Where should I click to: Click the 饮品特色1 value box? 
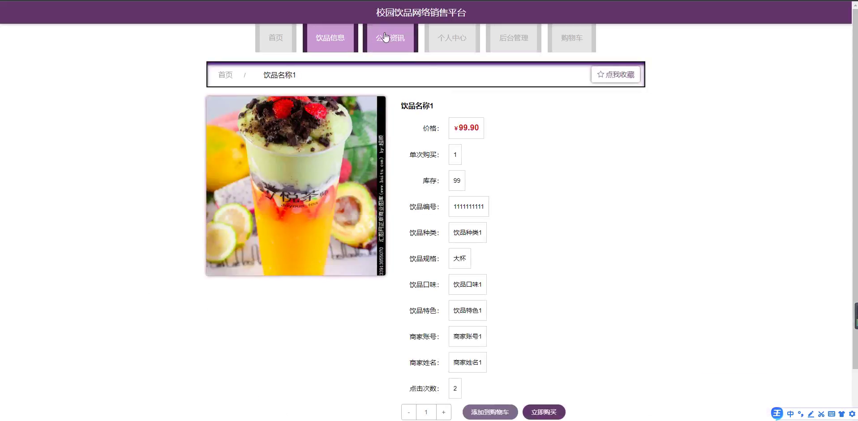(x=468, y=310)
